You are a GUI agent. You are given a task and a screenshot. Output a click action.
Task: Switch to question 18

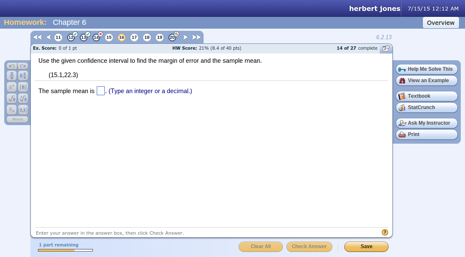(x=147, y=37)
